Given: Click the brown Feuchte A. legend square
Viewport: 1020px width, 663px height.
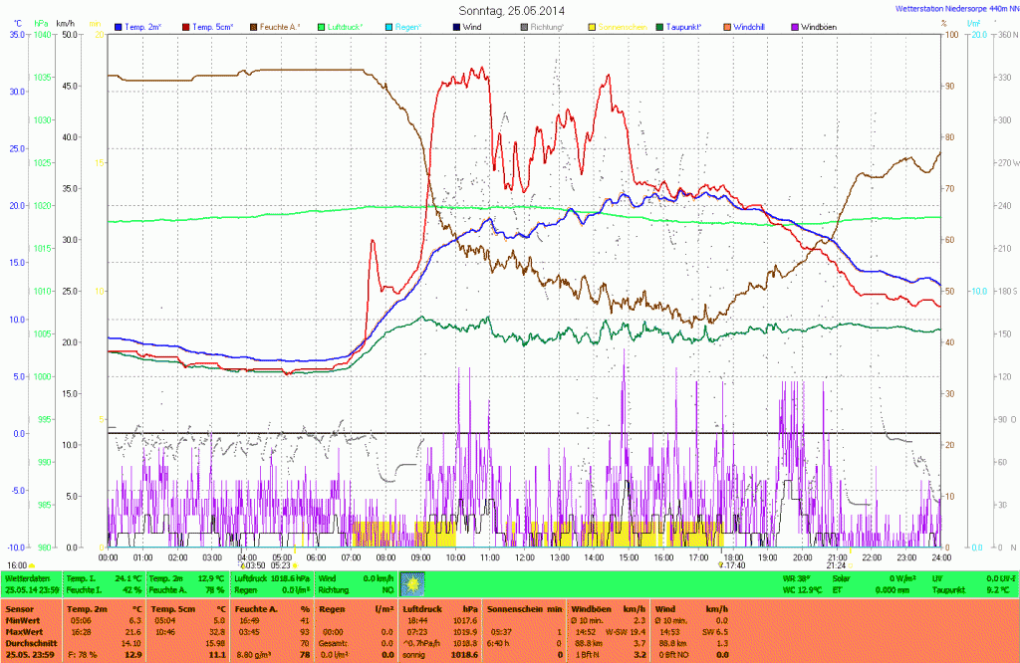Looking at the screenshot, I should click(253, 26).
